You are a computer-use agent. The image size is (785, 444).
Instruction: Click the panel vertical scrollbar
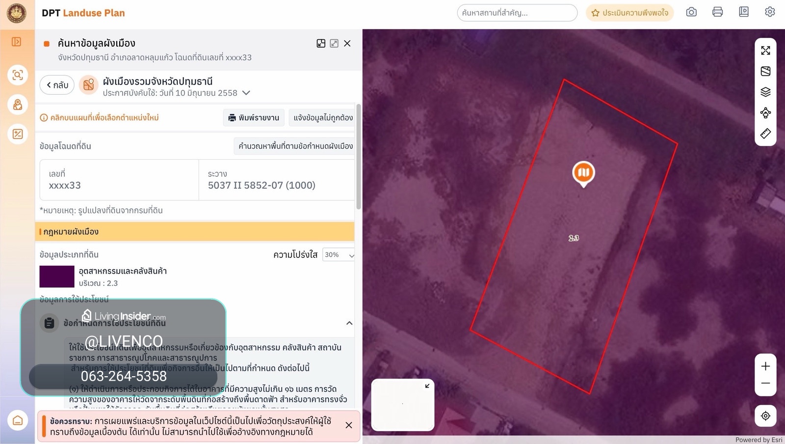[359, 157]
